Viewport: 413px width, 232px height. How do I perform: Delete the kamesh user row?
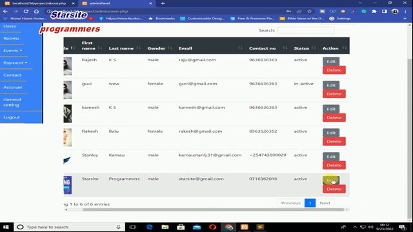click(334, 117)
